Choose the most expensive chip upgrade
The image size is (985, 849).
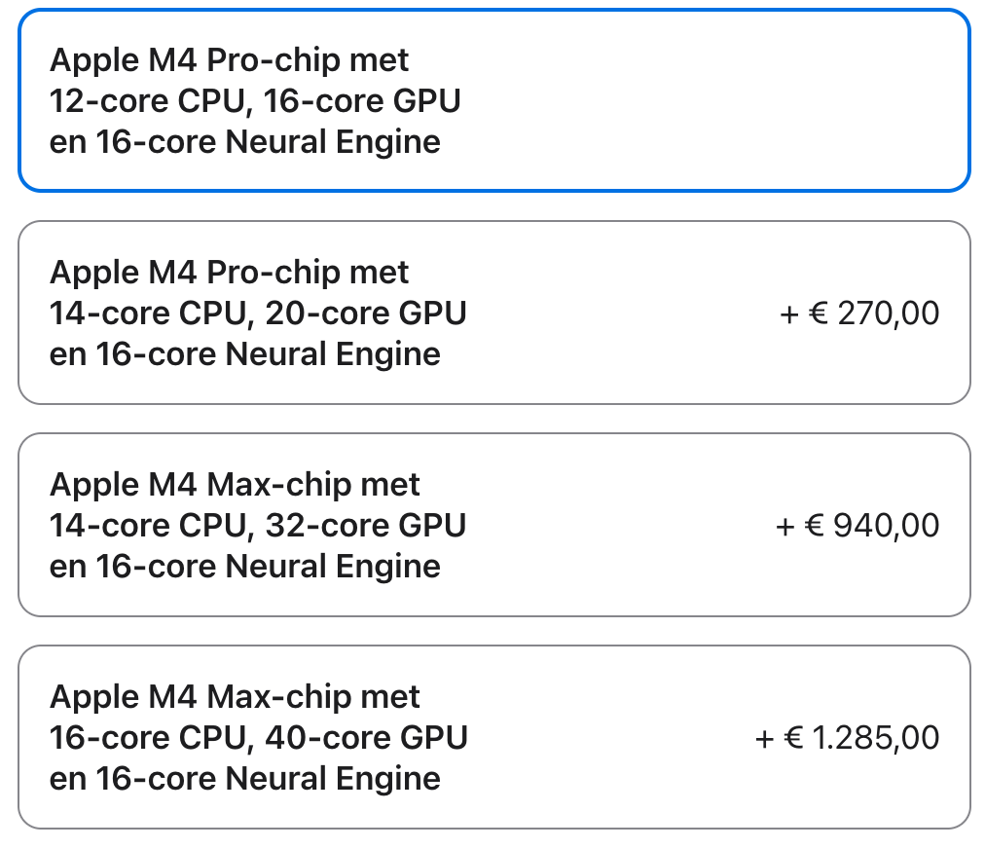494,737
